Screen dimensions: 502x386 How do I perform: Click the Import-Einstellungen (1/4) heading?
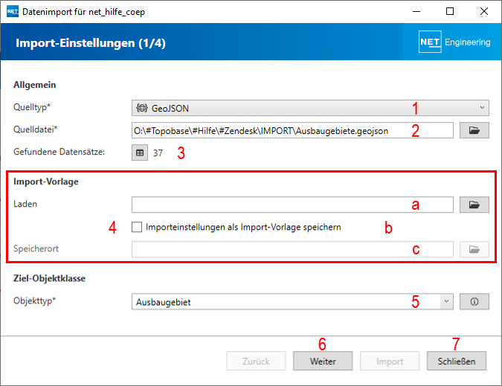click(91, 43)
